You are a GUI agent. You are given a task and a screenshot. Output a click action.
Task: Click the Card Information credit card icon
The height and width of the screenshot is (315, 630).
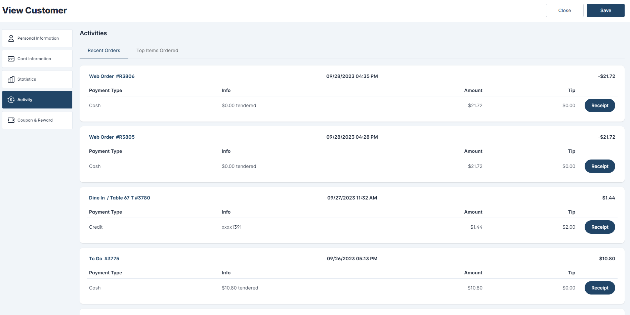point(11,59)
